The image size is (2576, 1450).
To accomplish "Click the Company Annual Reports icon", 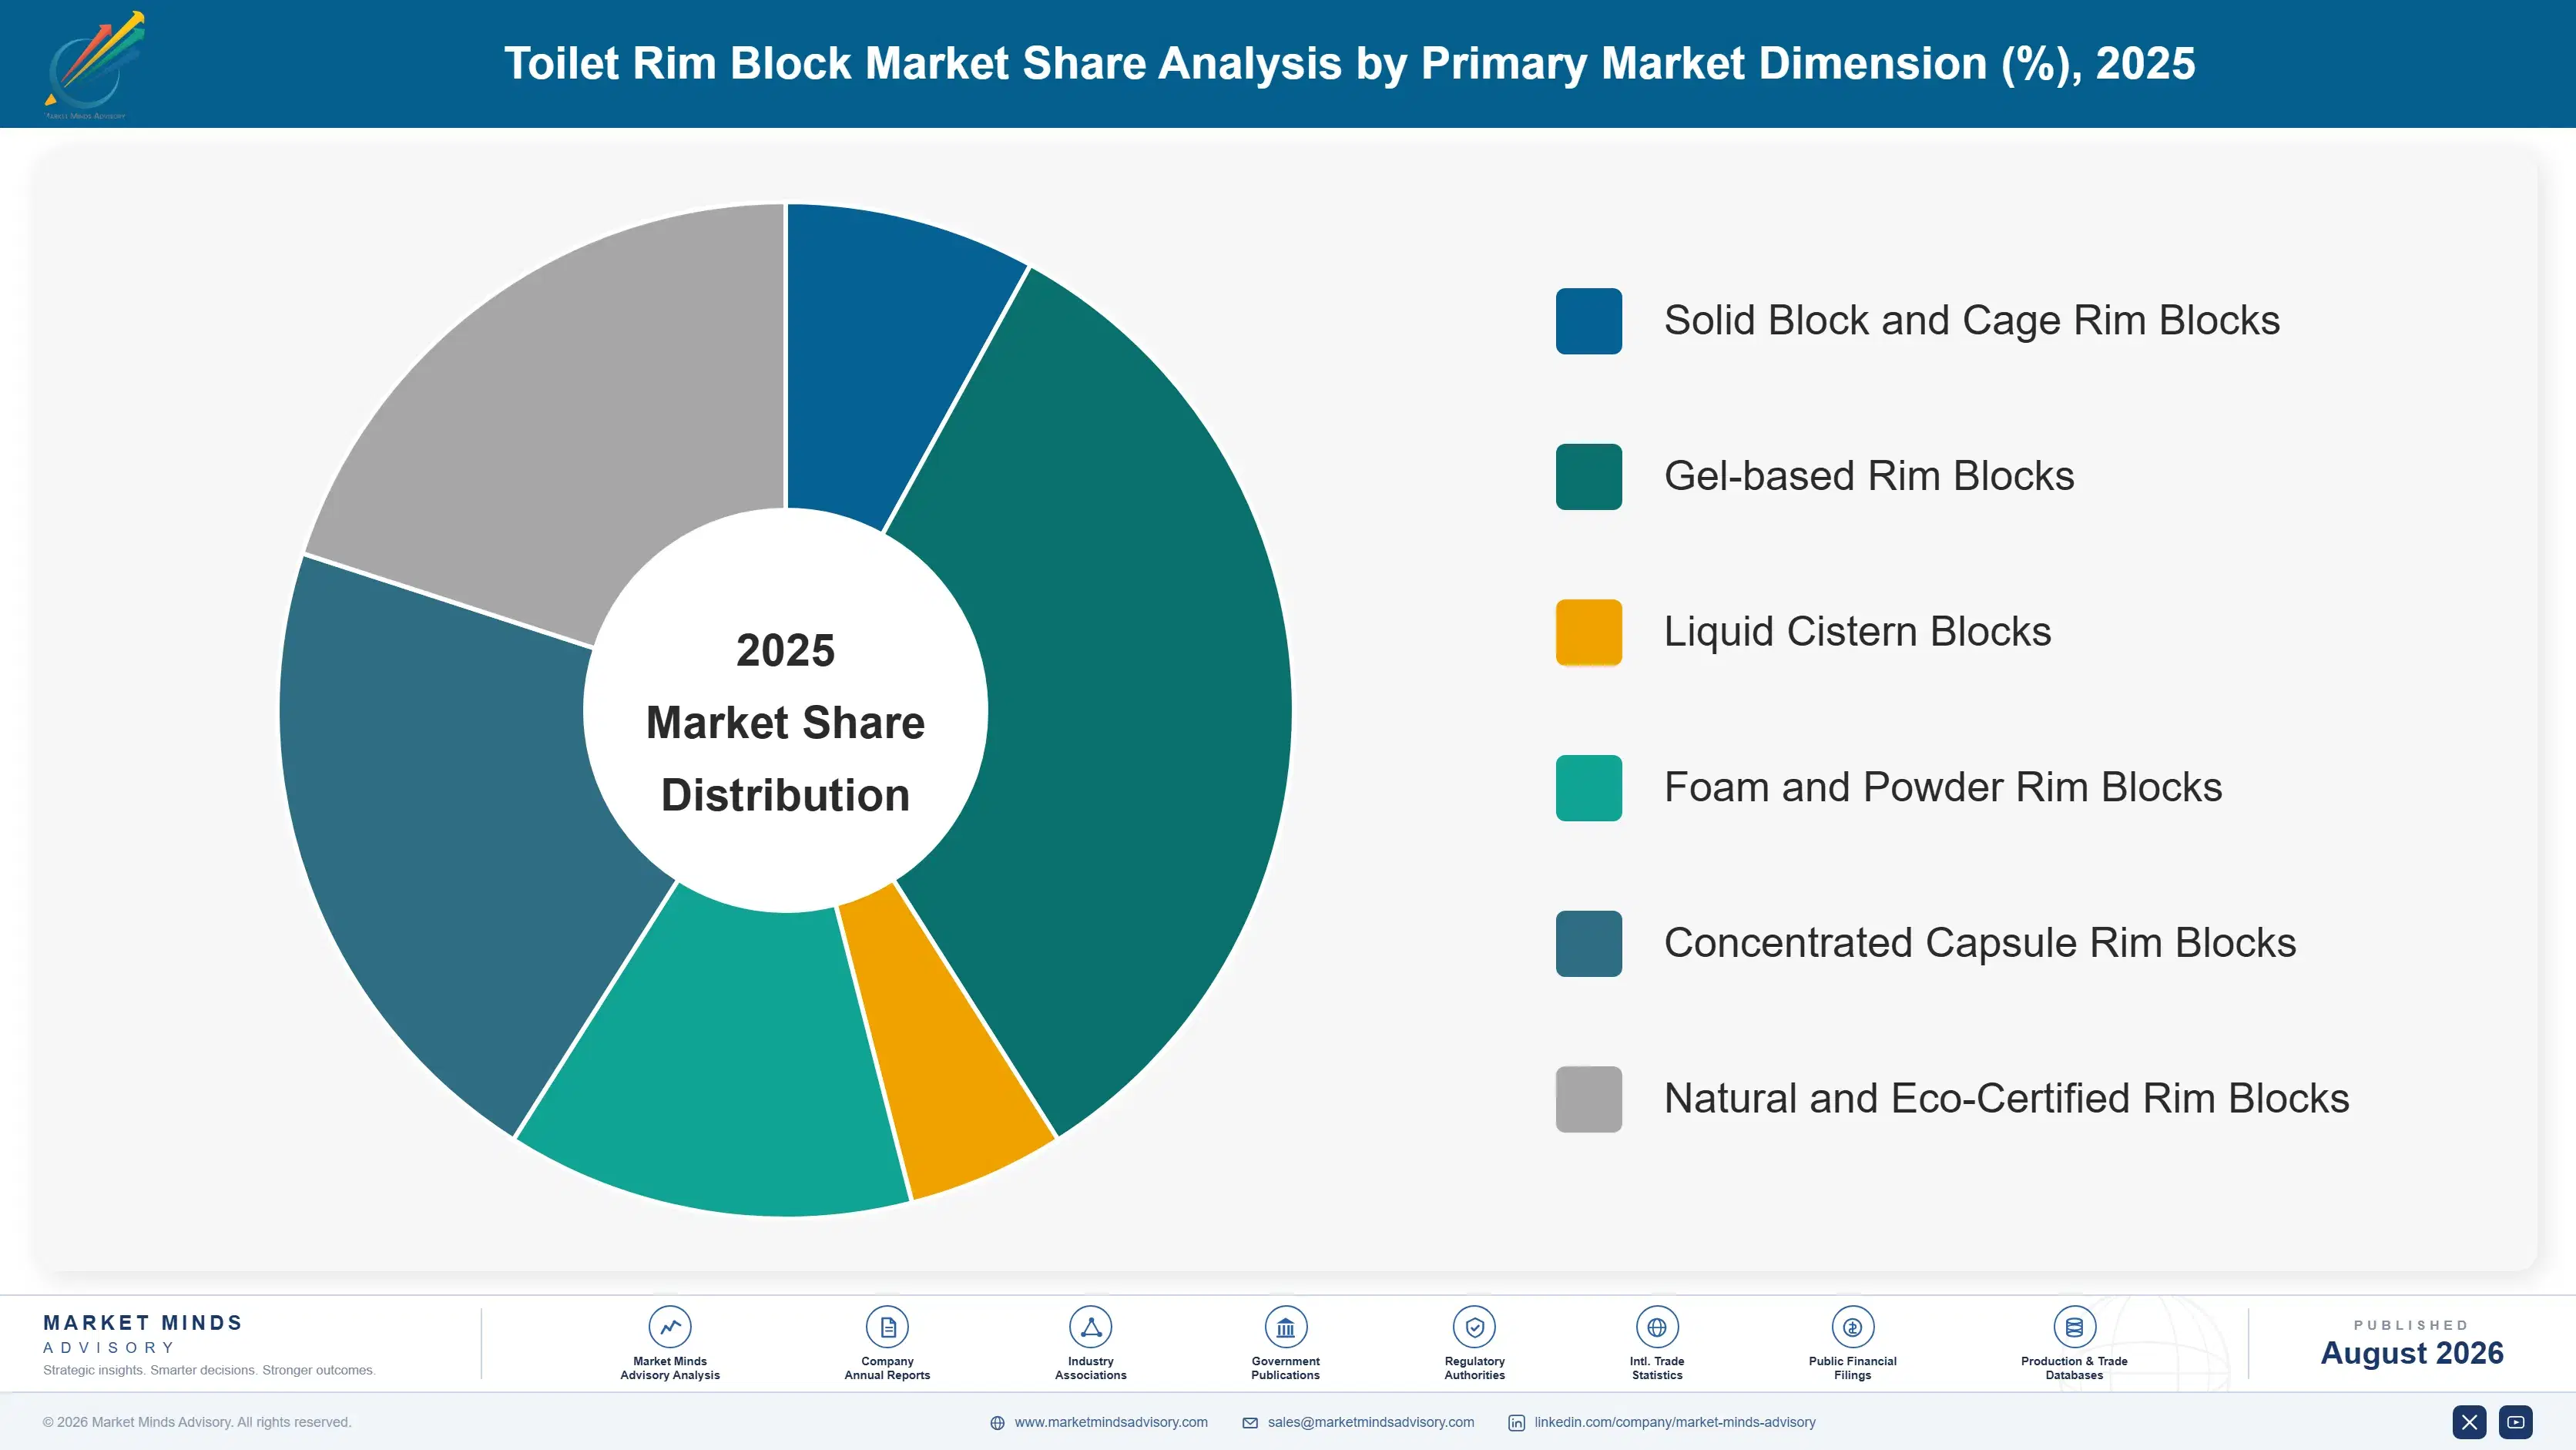I will pos(887,1327).
